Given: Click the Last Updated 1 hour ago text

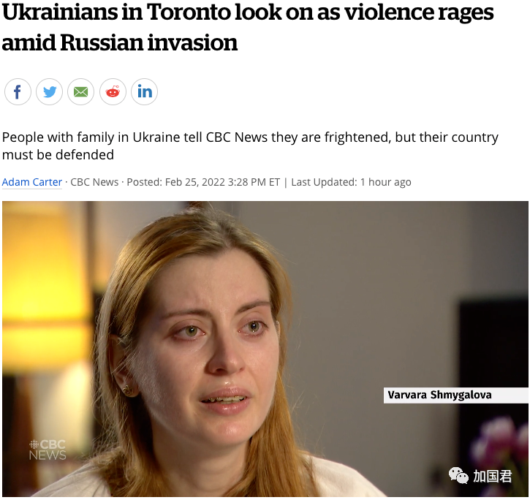Looking at the screenshot, I should (351, 182).
